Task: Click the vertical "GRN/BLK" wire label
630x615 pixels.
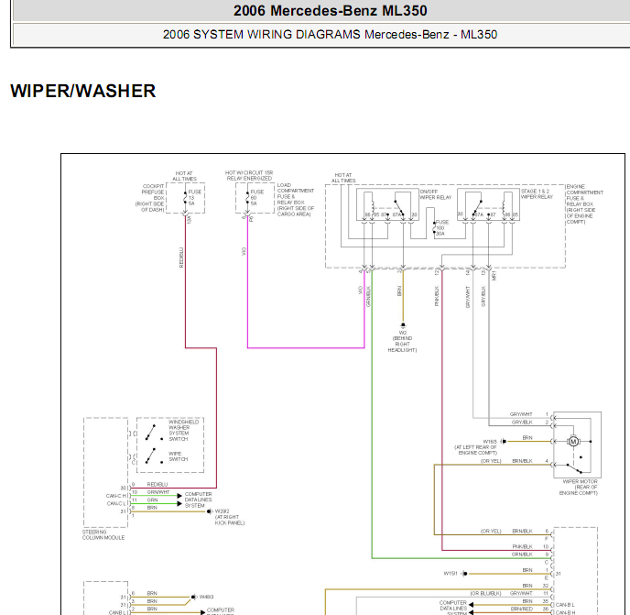Action: 368,296
